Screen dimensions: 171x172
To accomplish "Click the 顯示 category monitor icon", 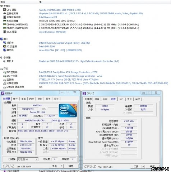I will [x=2, y=39].
